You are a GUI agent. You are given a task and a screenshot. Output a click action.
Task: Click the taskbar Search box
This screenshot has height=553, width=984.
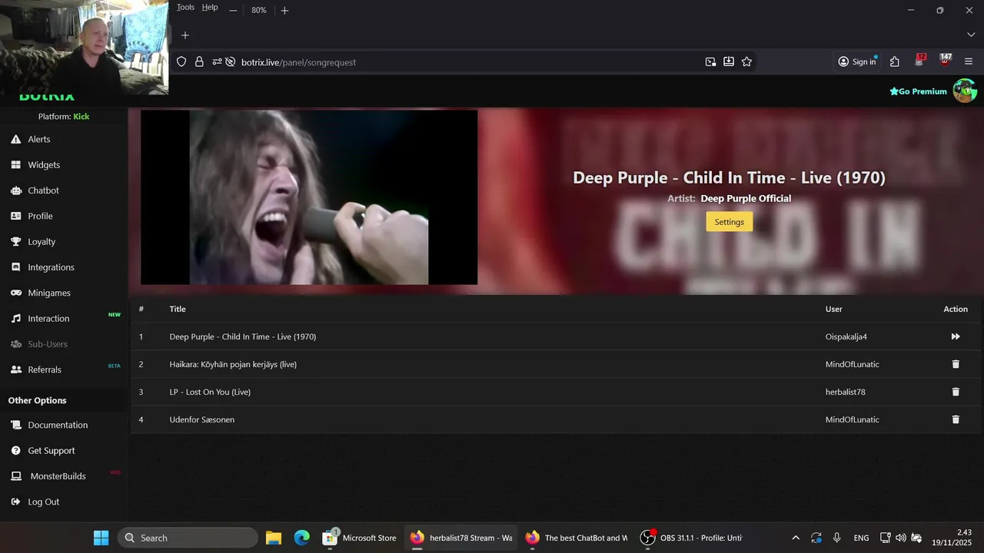[188, 538]
